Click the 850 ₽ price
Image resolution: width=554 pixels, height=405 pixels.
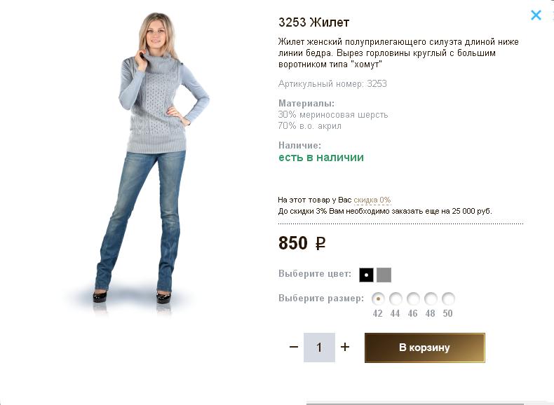(x=302, y=243)
